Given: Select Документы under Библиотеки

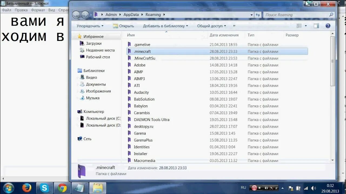Looking at the screenshot, I should tap(96, 84).
